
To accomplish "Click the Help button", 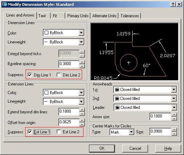I will [x=168, y=148].
